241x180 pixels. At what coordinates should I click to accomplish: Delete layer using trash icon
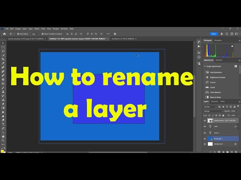pyautogui.click(x=236, y=152)
